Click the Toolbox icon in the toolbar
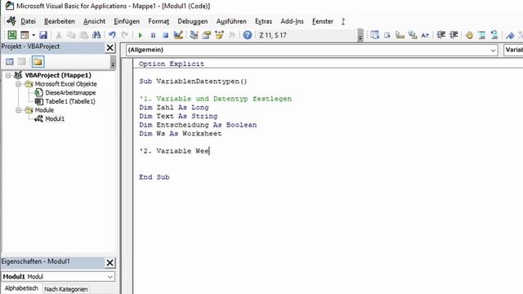Image resolution: width=523 pixels, height=294 pixels. [x=232, y=34]
